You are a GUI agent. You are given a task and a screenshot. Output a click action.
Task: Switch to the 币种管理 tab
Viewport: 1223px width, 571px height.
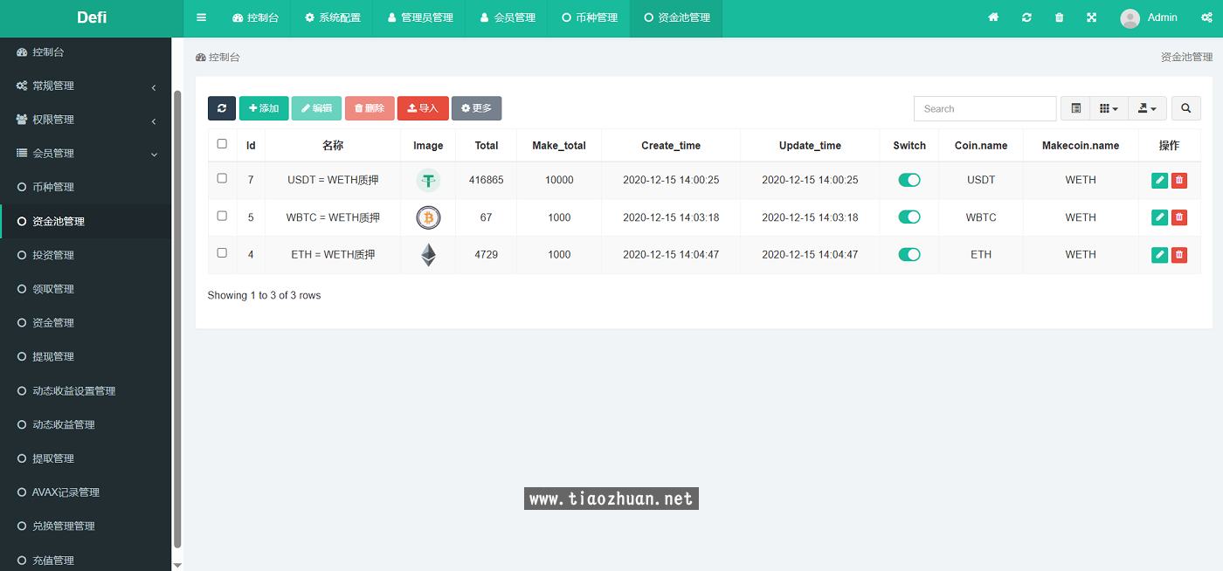(589, 17)
